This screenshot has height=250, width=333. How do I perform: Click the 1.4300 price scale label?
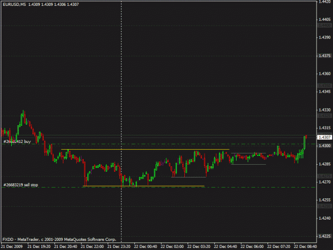click(x=324, y=146)
